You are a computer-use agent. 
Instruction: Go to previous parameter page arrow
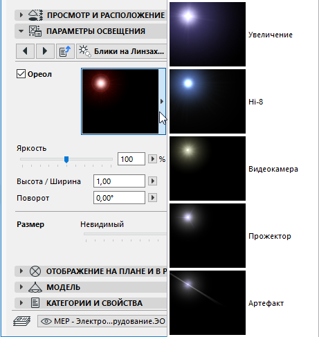[x=25, y=51]
